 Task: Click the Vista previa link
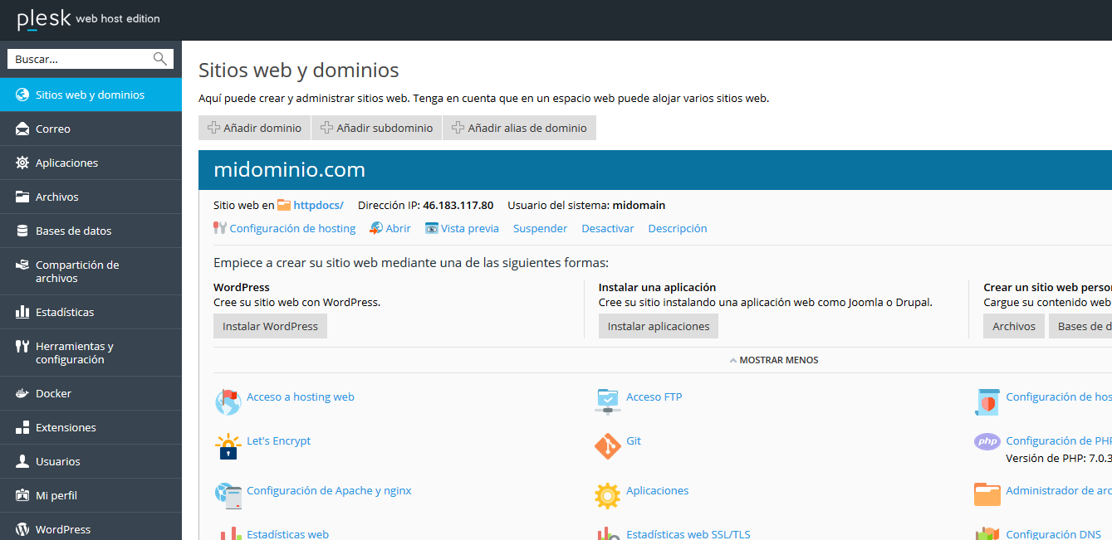pos(469,228)
